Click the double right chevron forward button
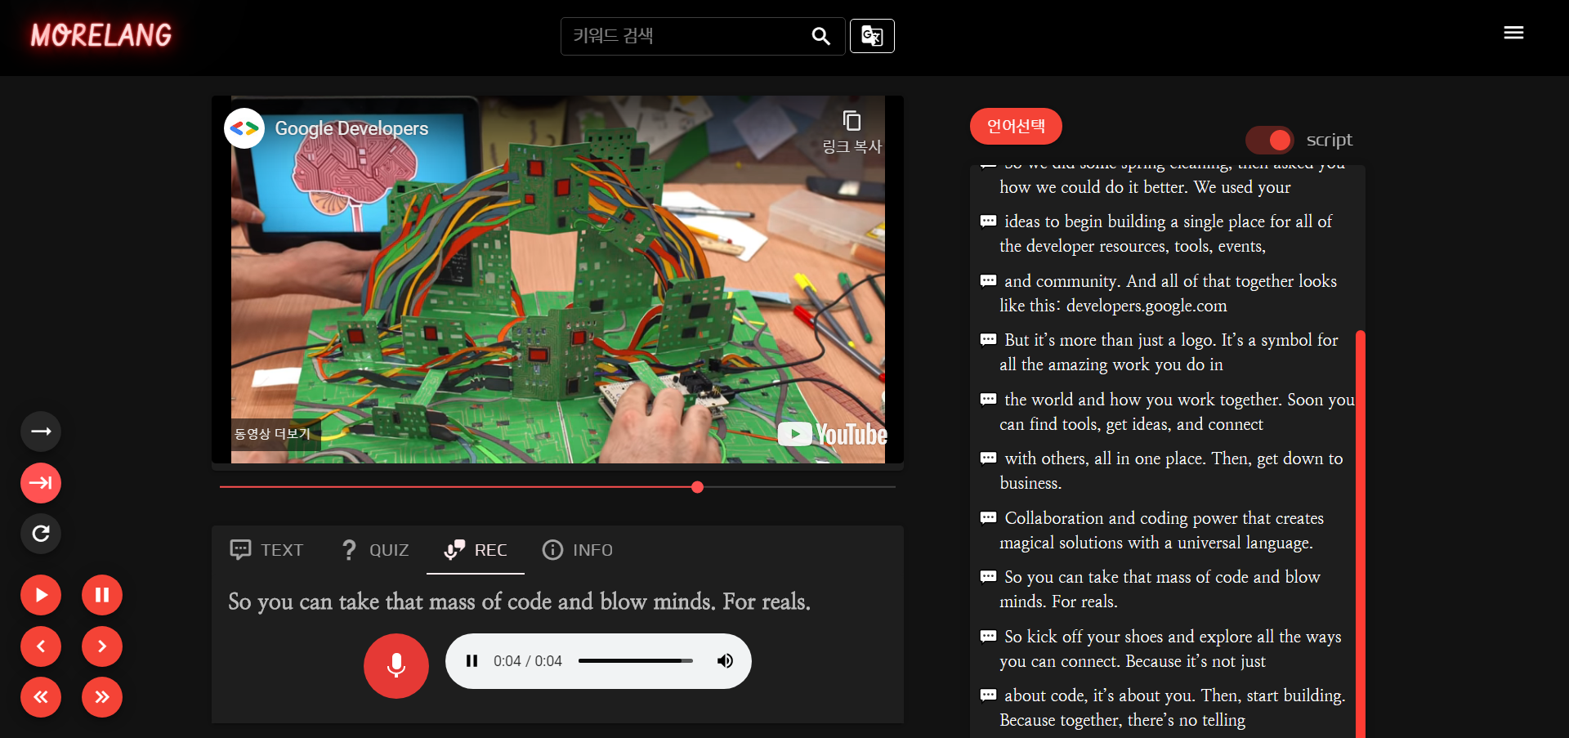This screenshot has height=738, width=1569. (102, 697)
